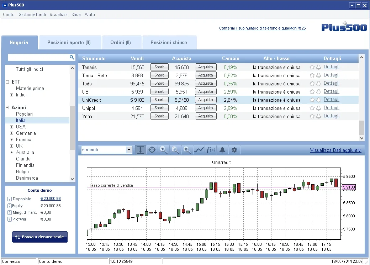Open the f(x) indicators menu
This screenshot has height=265, width=370.
click(x=211, y=150)
